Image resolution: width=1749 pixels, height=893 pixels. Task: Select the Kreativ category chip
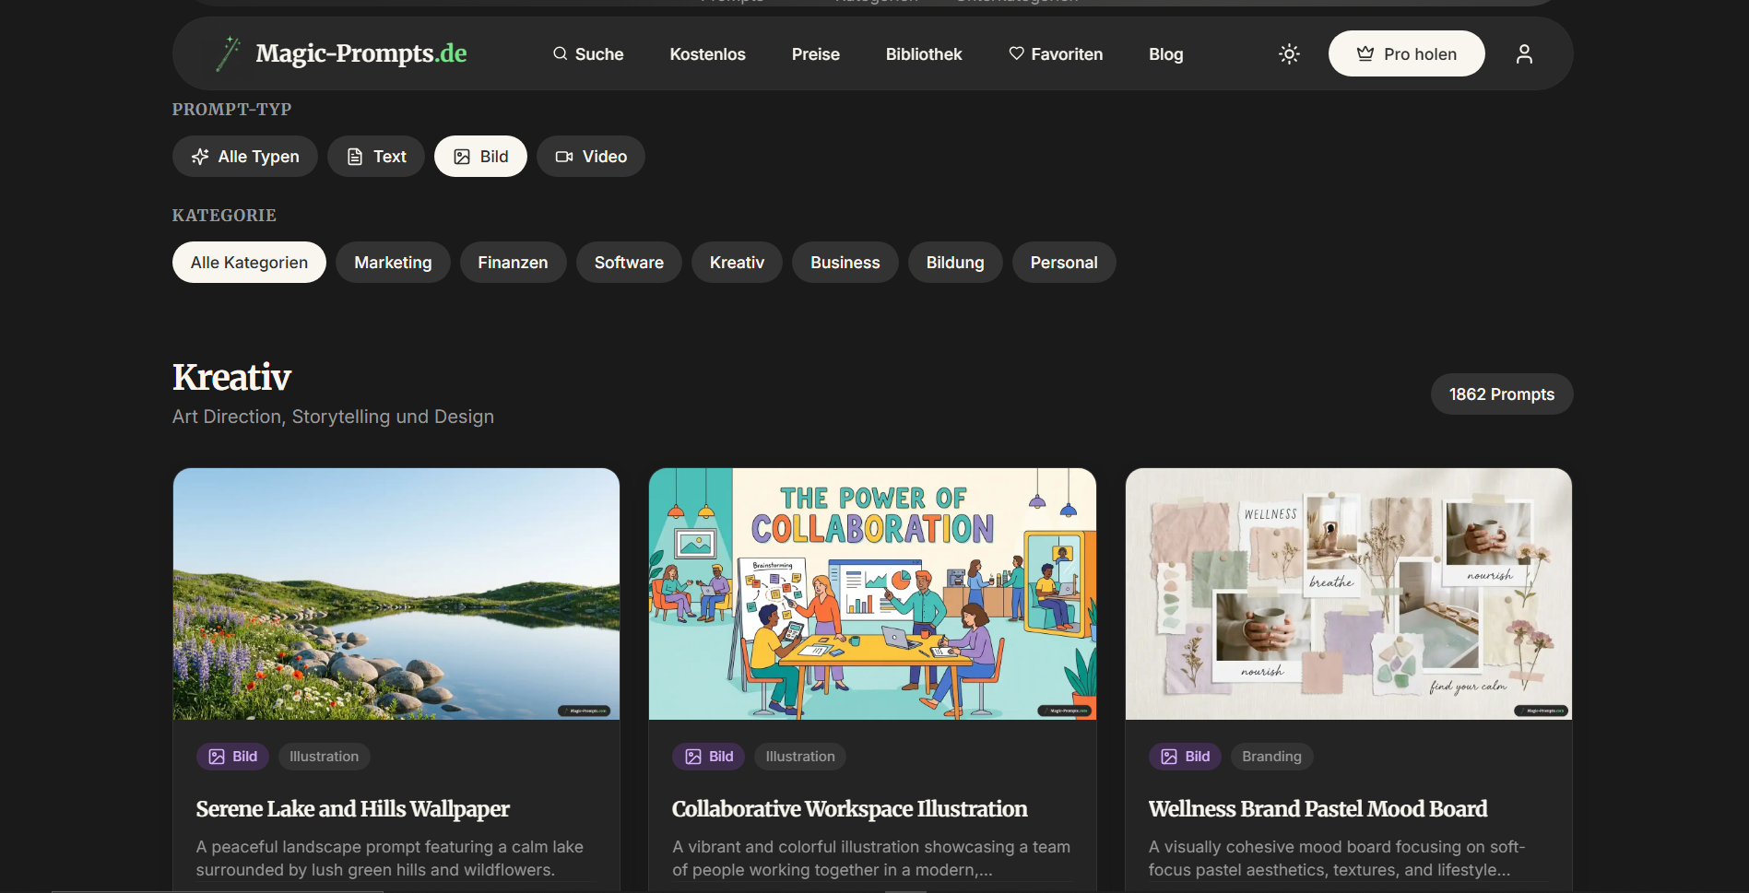[737, 263]
